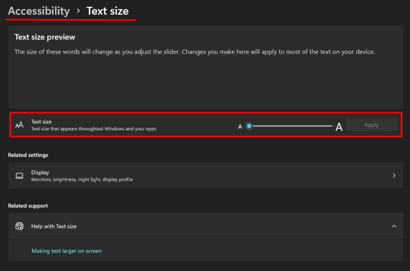Screen dimensions: 410x271
Task: Click the Help with Text size label
Action: point(54,226)
